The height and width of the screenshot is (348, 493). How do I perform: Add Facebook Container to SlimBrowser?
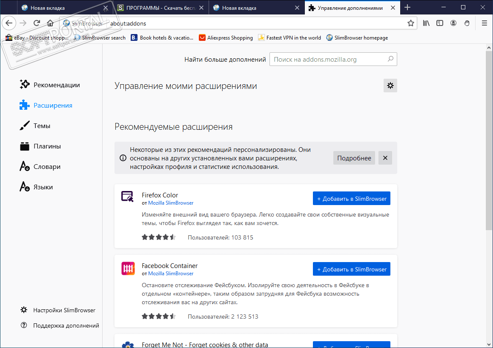[x=352, y=269]
